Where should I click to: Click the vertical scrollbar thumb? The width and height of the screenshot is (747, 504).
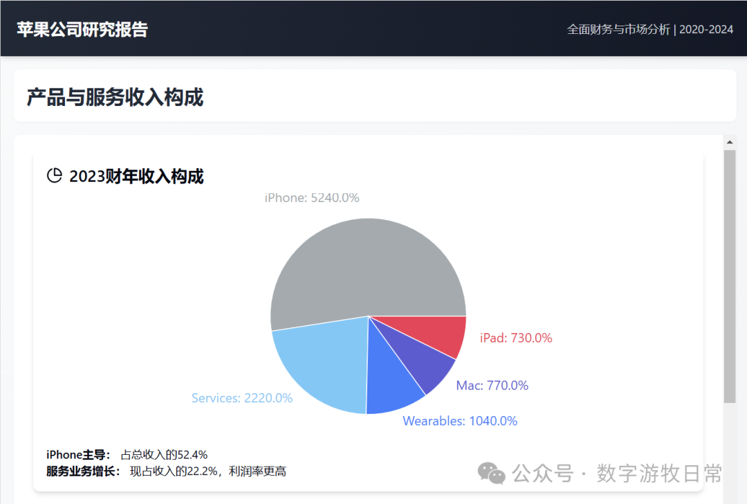coord(729,277)
